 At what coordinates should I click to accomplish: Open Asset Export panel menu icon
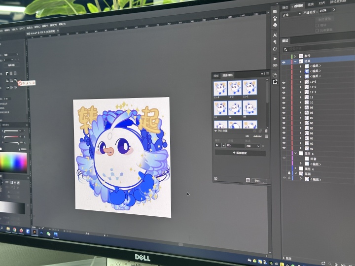click(x=267, y=73)
